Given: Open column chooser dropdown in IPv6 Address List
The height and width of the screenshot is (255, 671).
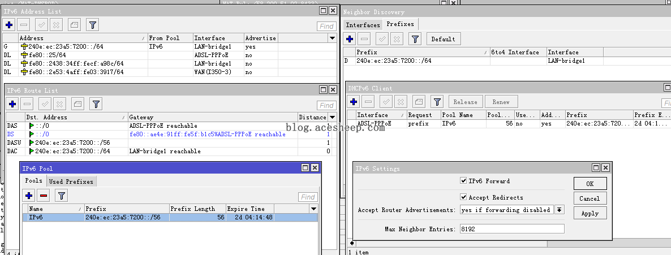Looking at the screenshot, I should 332,38.
